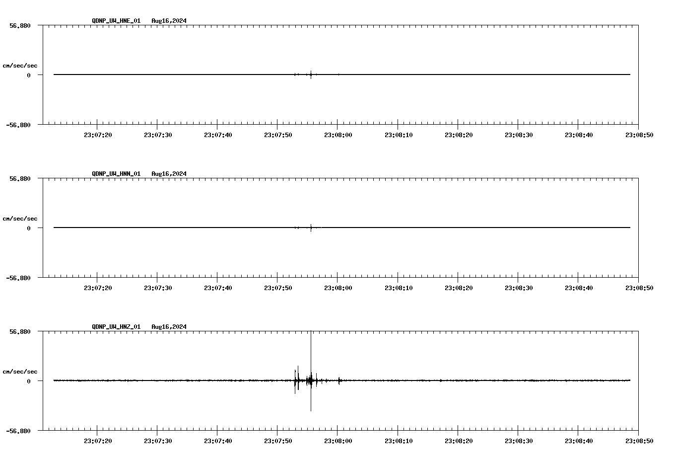Click 23:07:50 time label under HNZ plot
This screenshot has width=674, height=459.
[278, 441]
